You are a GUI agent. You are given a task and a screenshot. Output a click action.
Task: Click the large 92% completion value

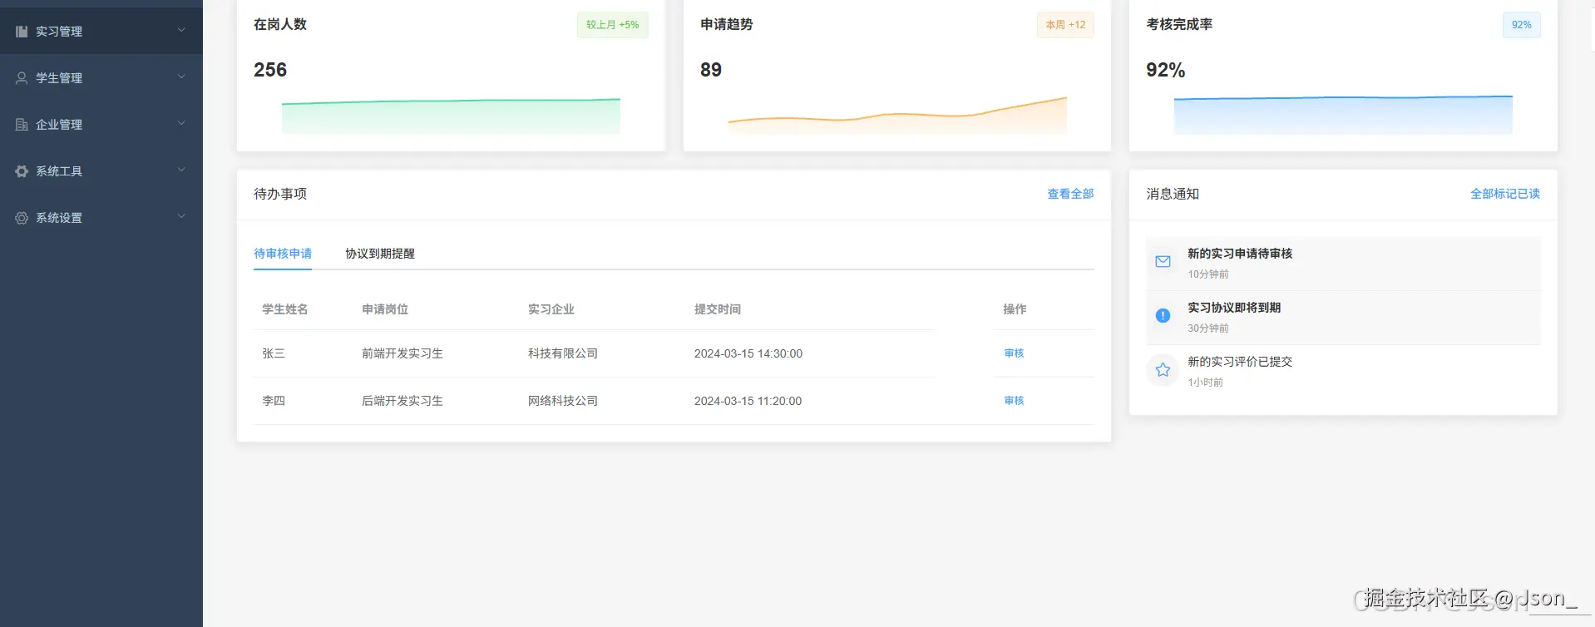point(1166,70)
